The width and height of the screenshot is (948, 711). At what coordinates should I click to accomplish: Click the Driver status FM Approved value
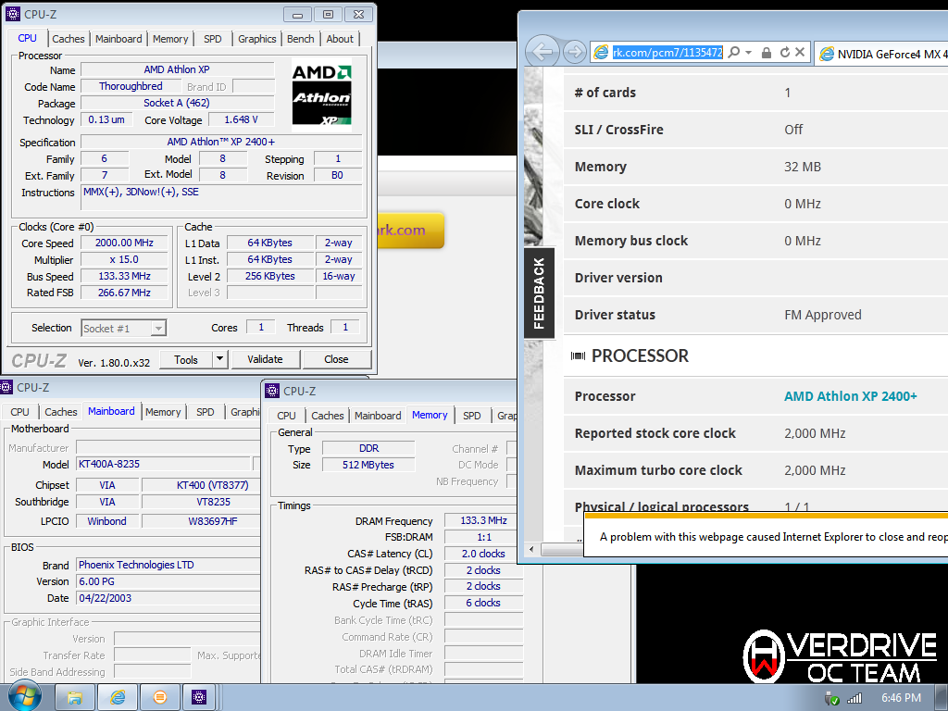click(822, 315)
